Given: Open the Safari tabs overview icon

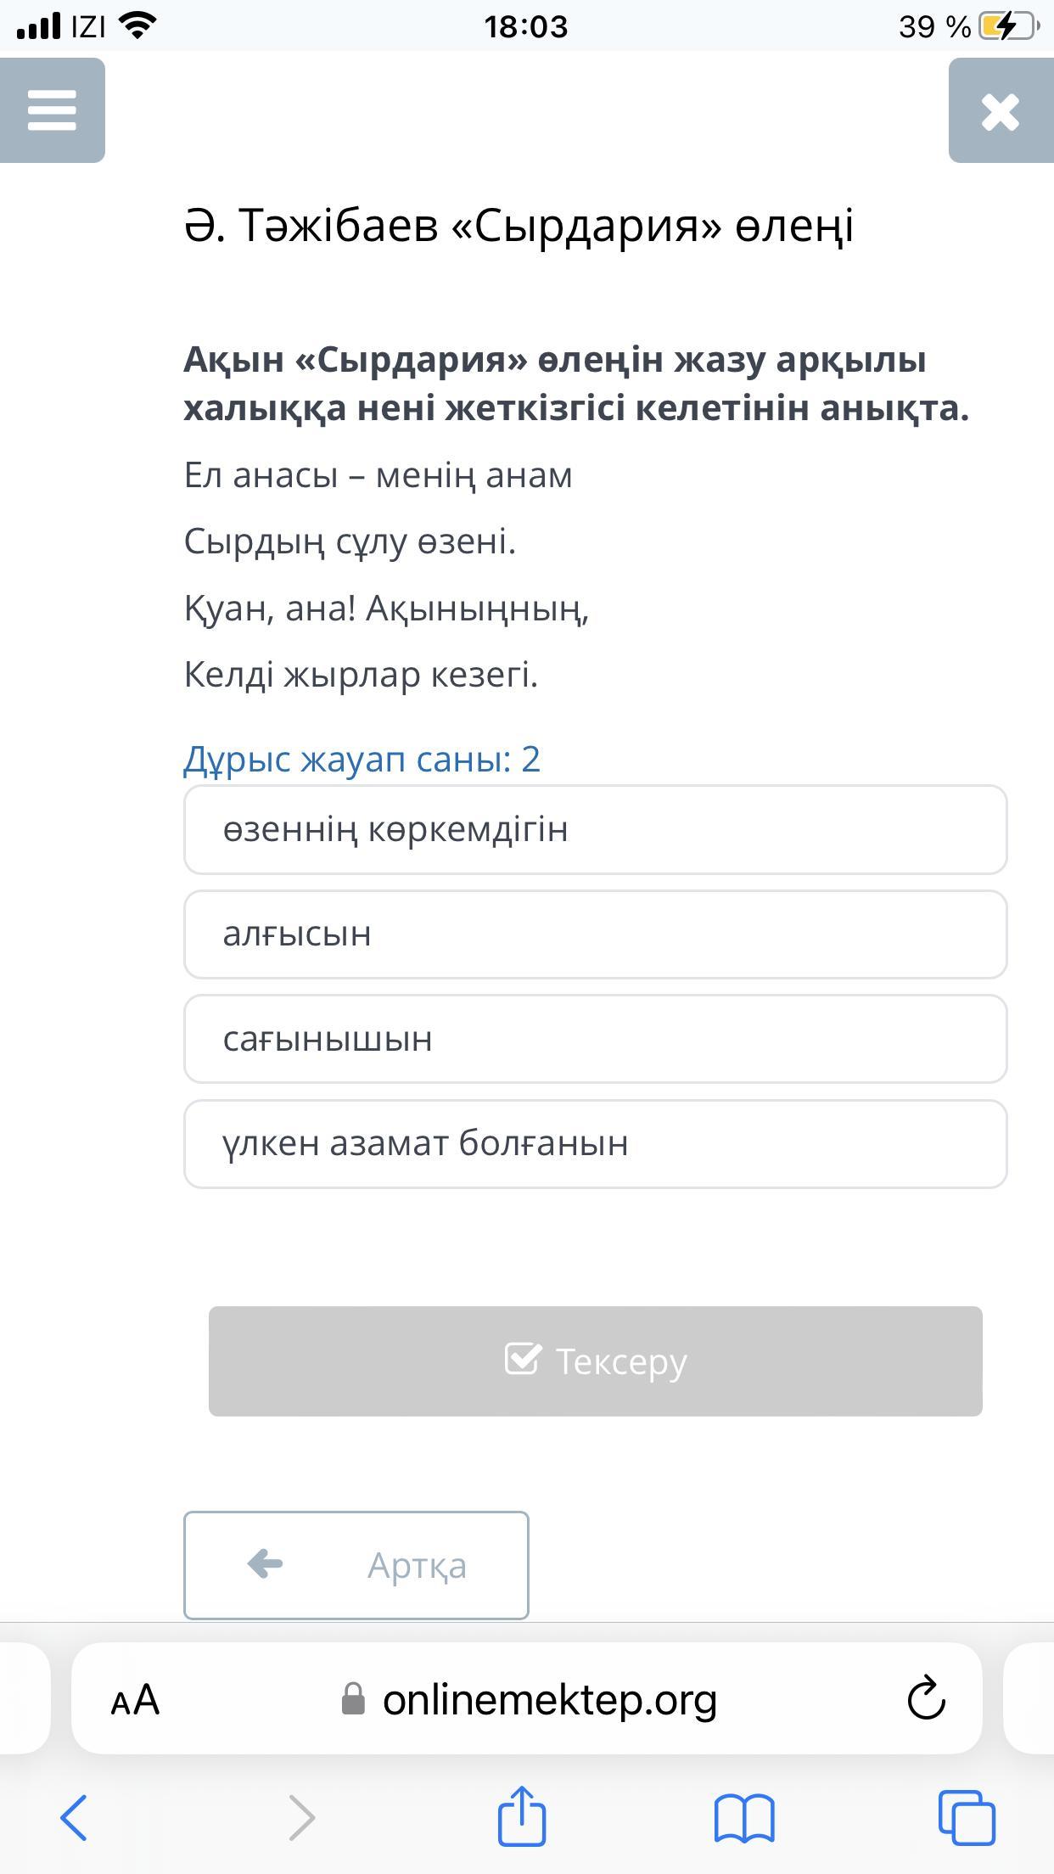Looking at the screenshot, I should click(967, 1818).
